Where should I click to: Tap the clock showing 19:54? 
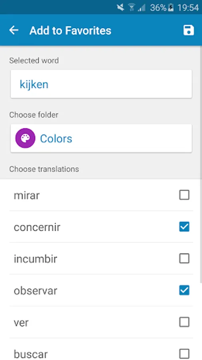pyautogui.click(x=188, y=8)
